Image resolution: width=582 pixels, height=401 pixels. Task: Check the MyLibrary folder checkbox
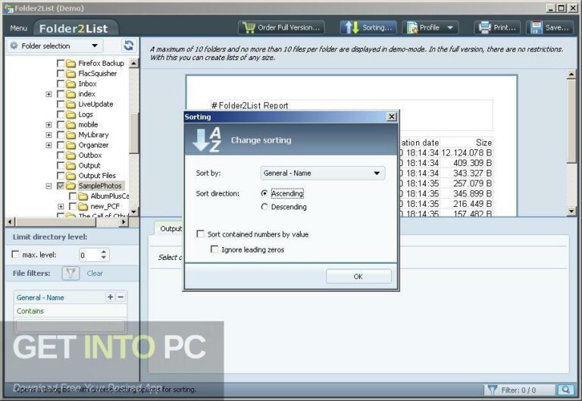coord(61,135)
